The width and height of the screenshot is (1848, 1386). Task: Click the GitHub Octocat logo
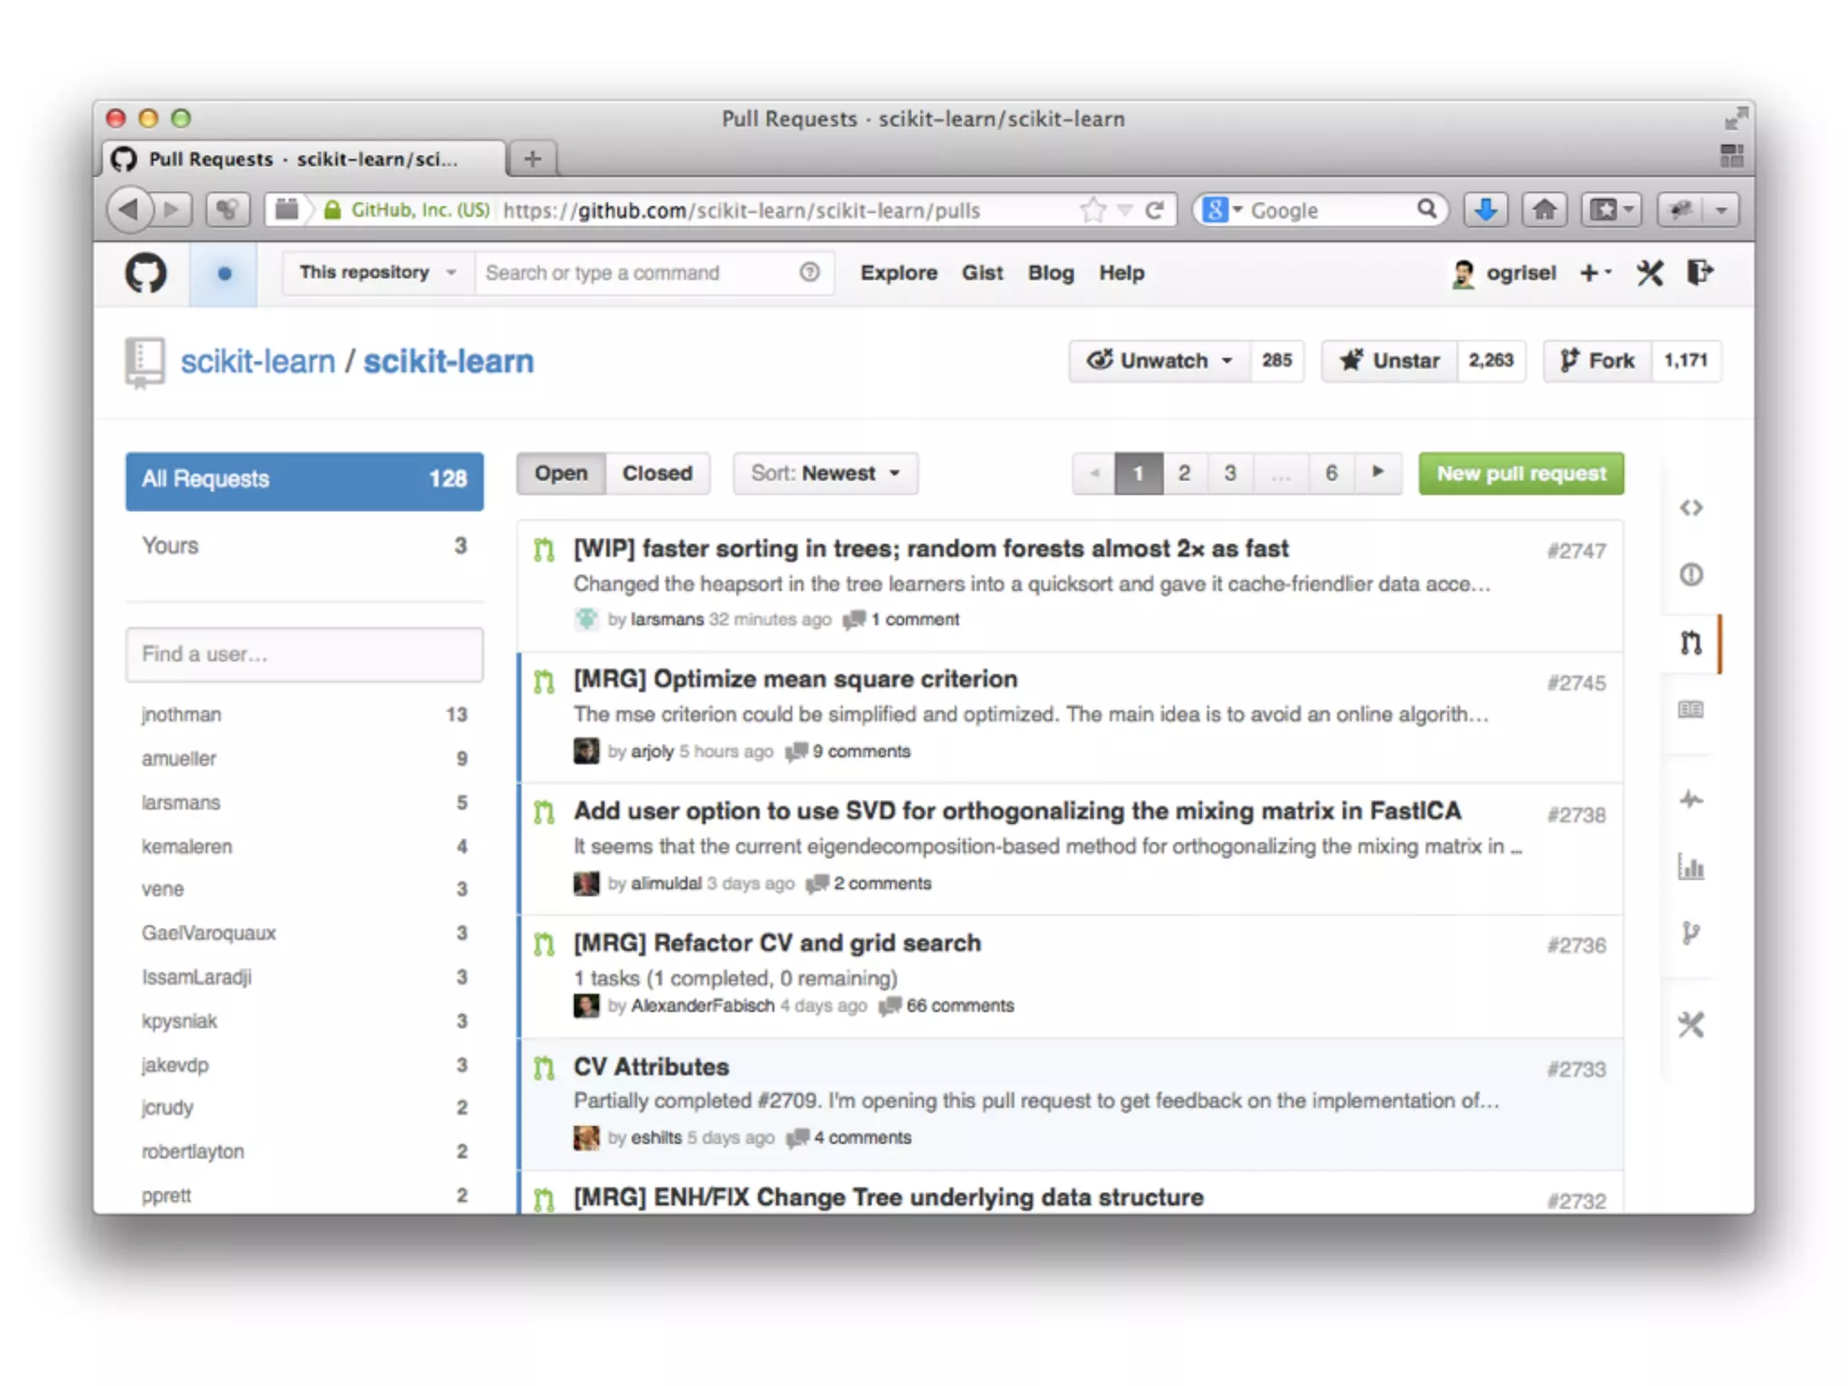click(x=145, y=273)
